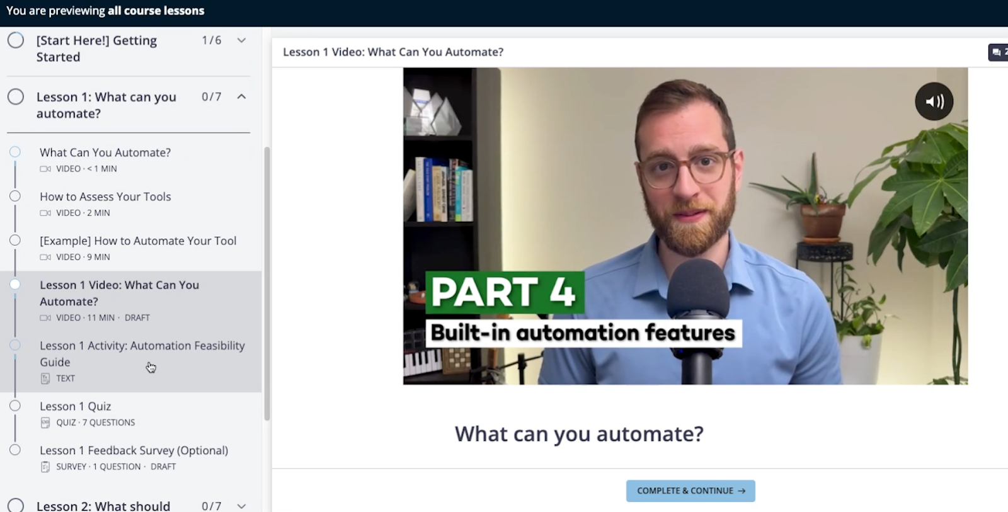The image size is (1008, 512).
Task: Click the DRAFT label next to 11 MIN
Action: [x=137, y=318]
